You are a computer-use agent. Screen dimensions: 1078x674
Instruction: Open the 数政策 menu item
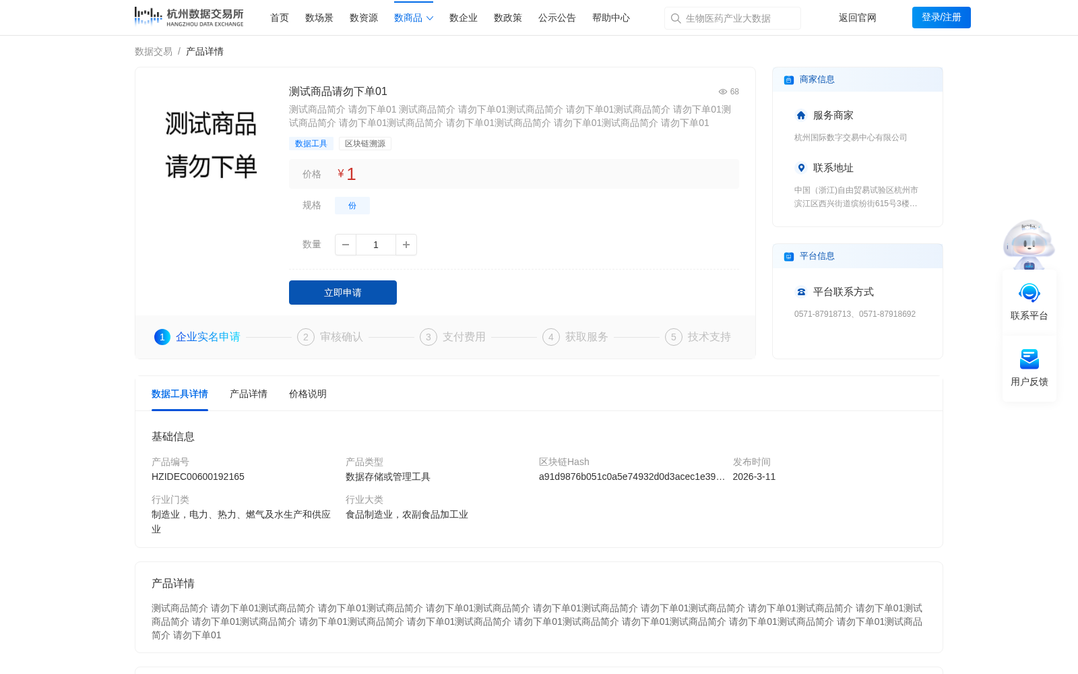(x=508, y=18)
